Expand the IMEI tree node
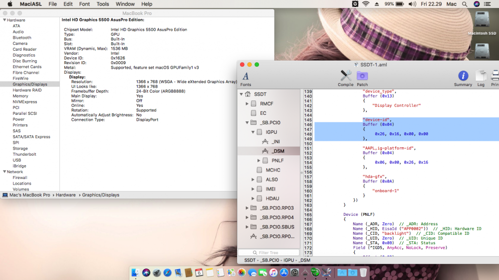499x280 pixels. coord(252,189)
